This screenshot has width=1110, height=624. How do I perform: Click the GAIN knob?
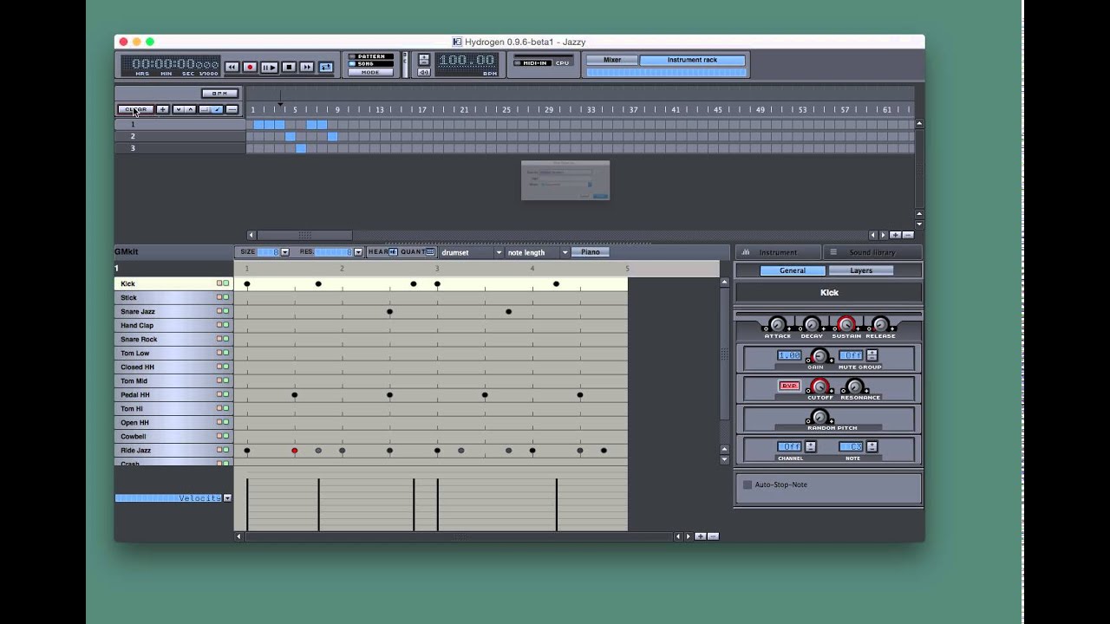pos(818,356)
